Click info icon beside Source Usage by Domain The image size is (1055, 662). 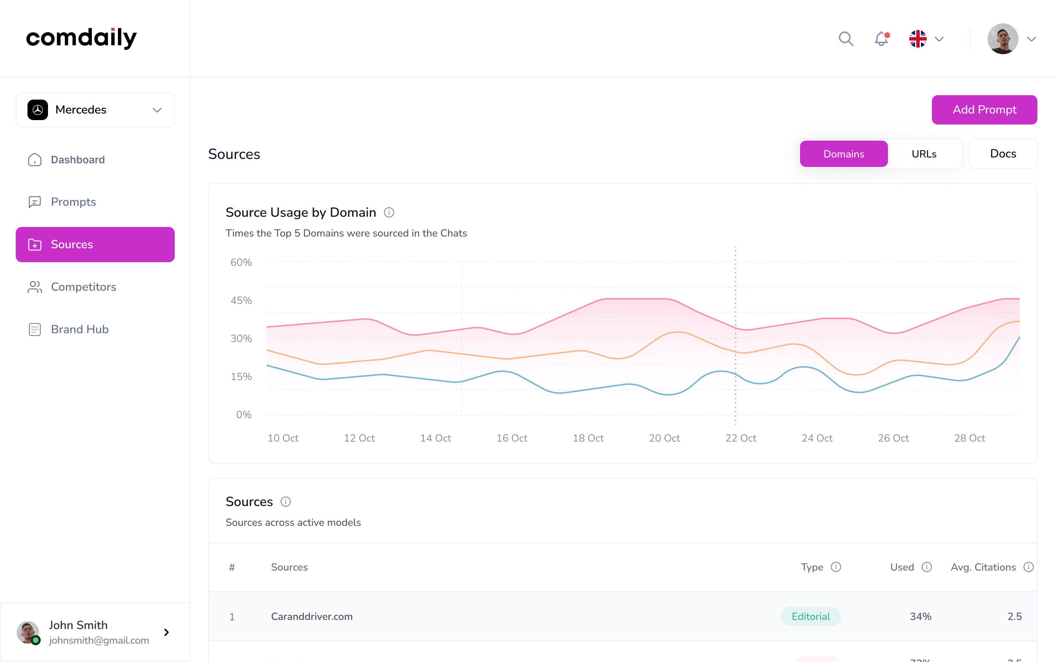tap(389, 212)
